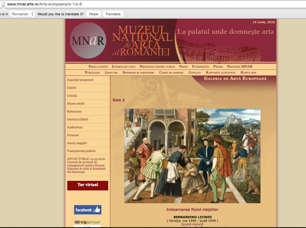
Task: Open the Personal sidebar link
Action: (73, 135)
